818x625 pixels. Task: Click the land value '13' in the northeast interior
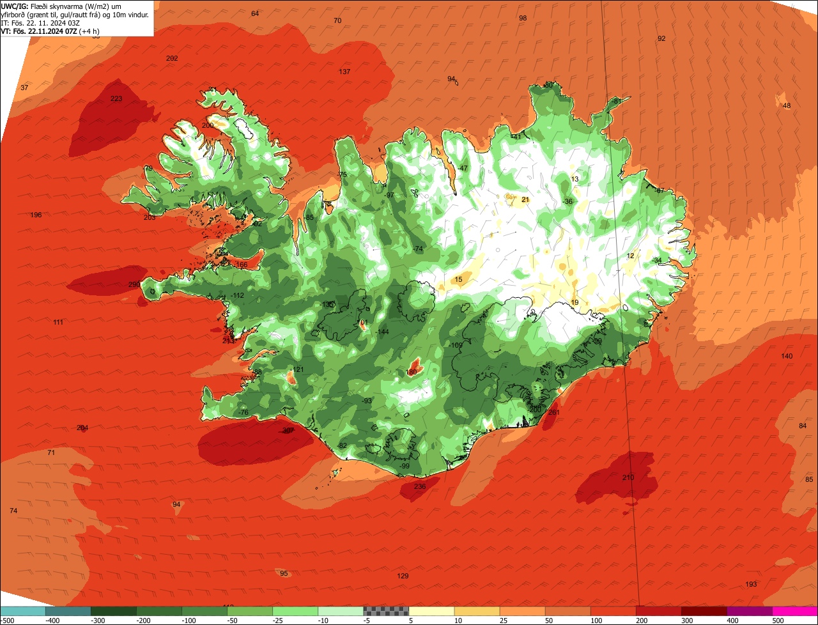coord(575,180)
